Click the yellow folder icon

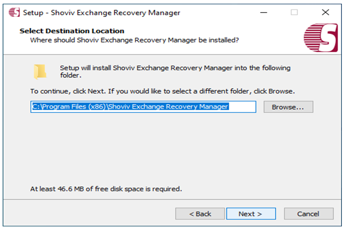40,72
